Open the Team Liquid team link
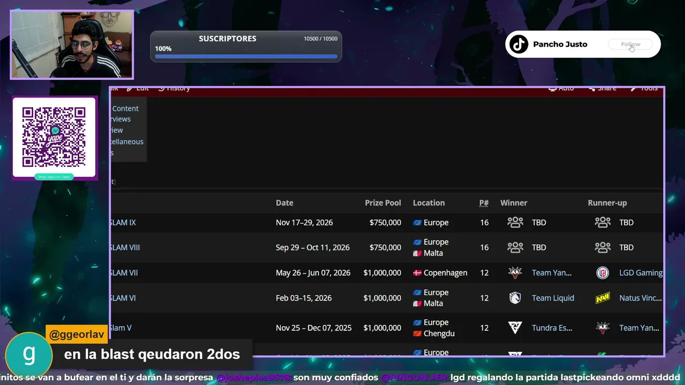The height and width of the screenshot is (385, 685). point(553,298)
